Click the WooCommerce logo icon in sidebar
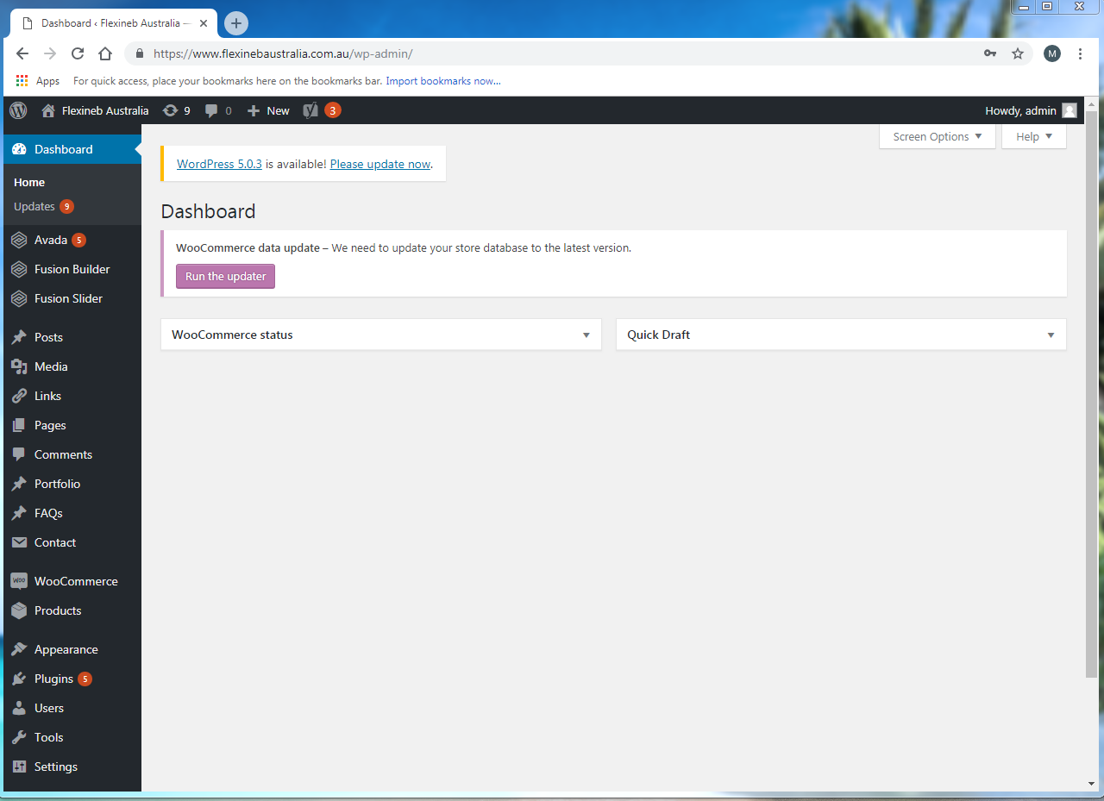This screenshot has height=801, width=1104. tap(19, 581)
